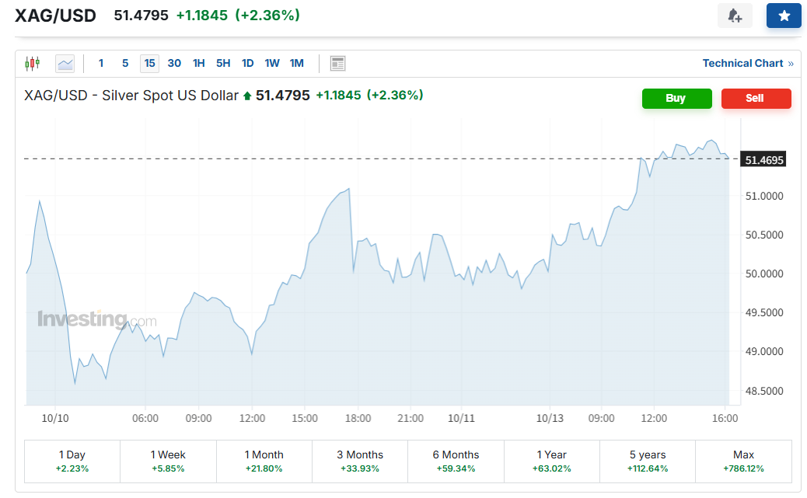The image size is (807, 498).
Task: Click the 51.4695 current price label
Action: pos(764,160)
